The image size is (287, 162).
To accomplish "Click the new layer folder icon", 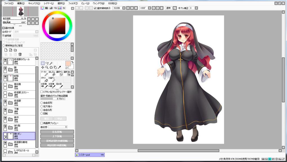I will point(15,50).
